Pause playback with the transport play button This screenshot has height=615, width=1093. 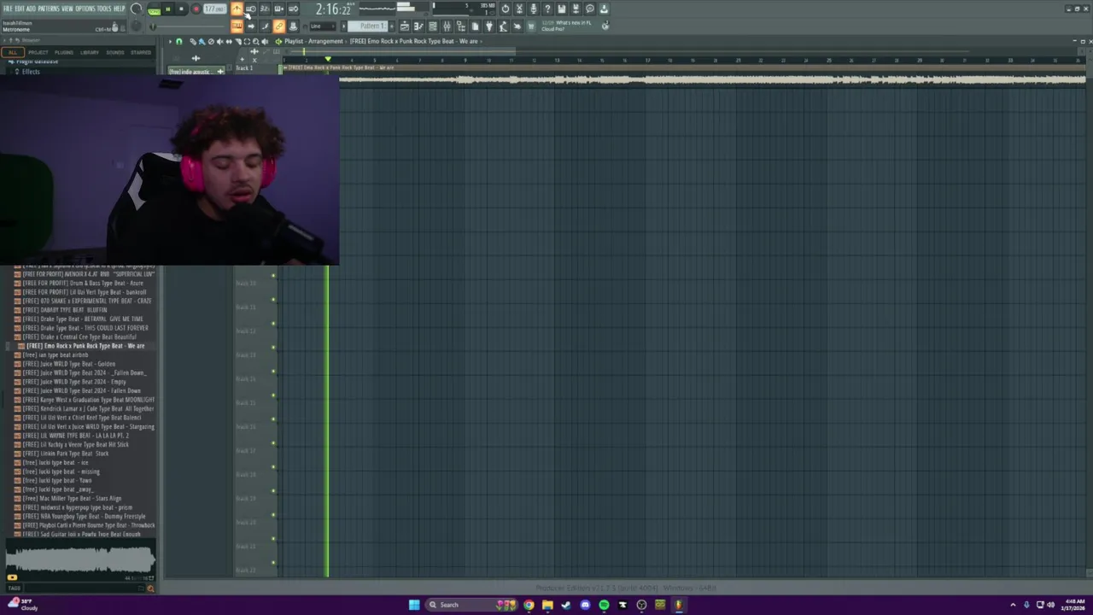pyautogui.click(x=168, y=9)
